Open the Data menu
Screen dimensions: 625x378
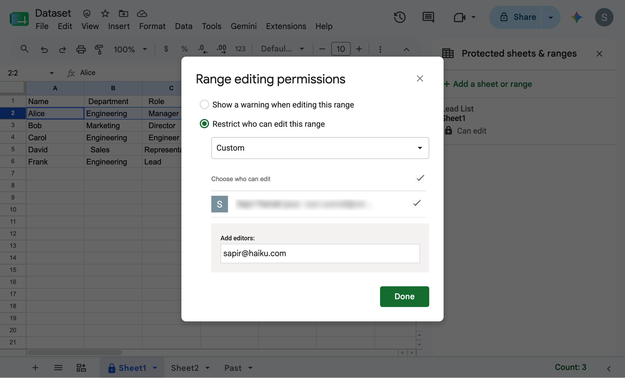click(183, 26)
